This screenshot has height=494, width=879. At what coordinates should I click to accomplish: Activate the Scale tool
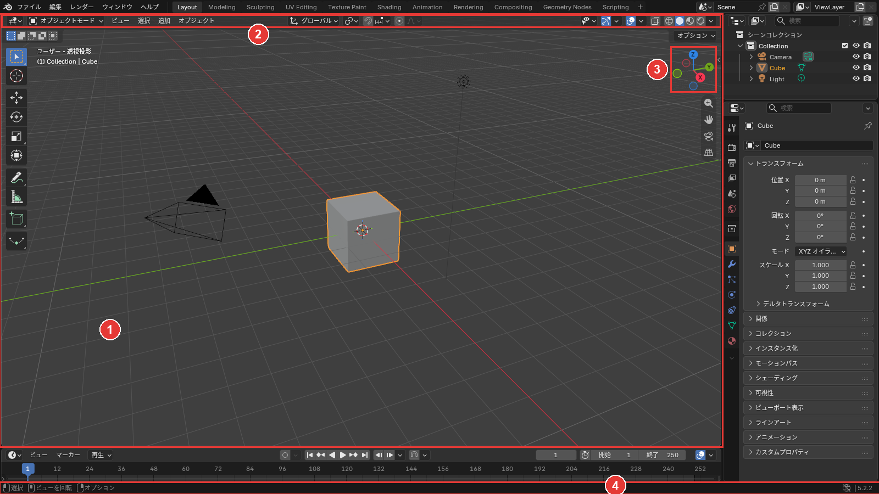click(x=16, y=136)
